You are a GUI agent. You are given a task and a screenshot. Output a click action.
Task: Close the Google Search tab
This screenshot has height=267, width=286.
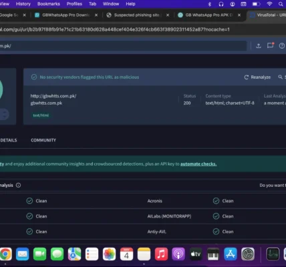pyautogui.click(x=25, y=15)
